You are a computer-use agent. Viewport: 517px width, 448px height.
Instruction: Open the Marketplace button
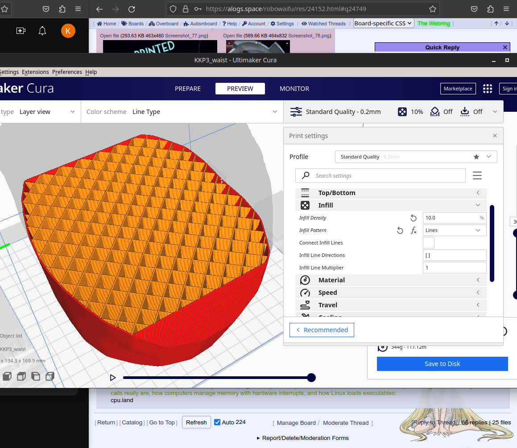click(x=458, y=89)
